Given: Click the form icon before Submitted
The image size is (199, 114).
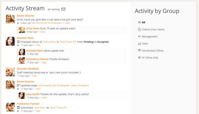Looking at the screenshot, I should point(18,107).
